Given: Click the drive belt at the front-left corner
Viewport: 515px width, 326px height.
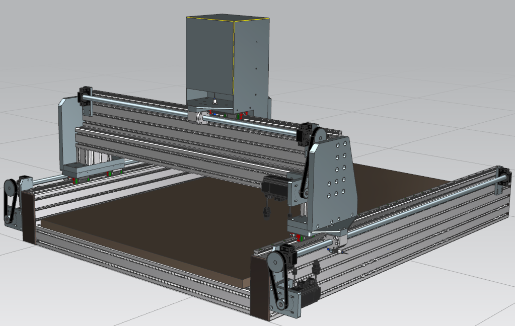Looking at the screenshot, I should tap(6, 206).
